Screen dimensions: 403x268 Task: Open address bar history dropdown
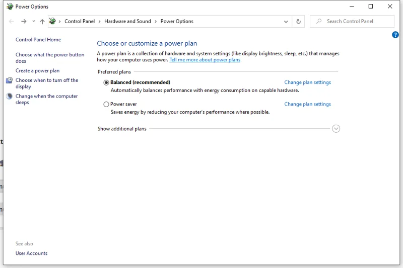[x=286, y=22]
